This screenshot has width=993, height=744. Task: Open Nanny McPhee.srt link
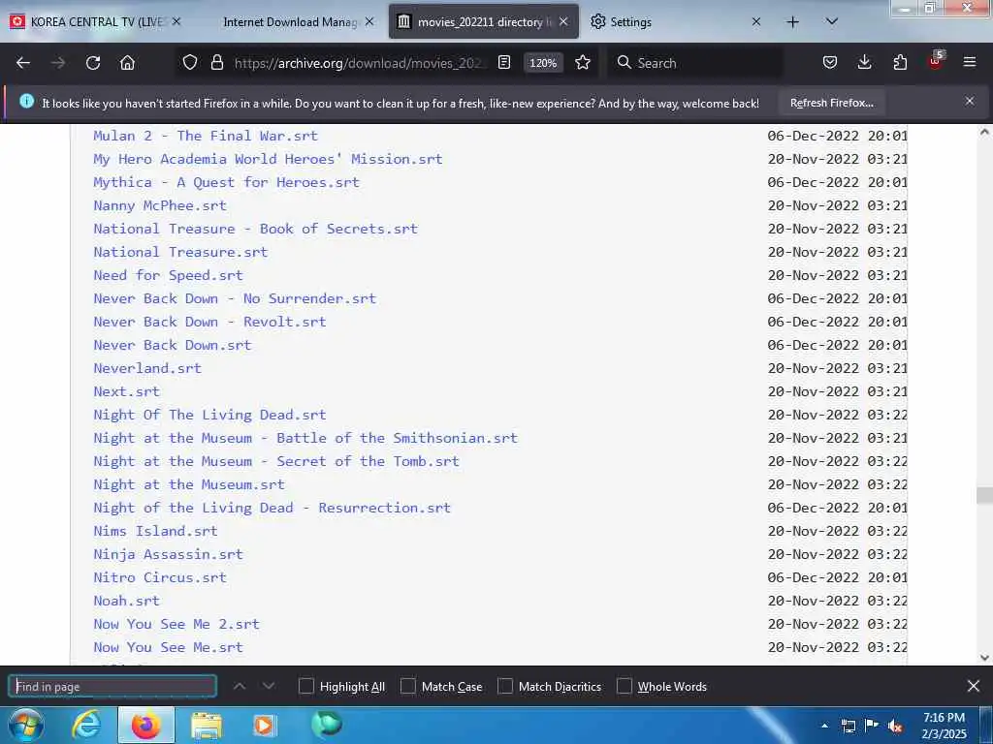(160, 205)
